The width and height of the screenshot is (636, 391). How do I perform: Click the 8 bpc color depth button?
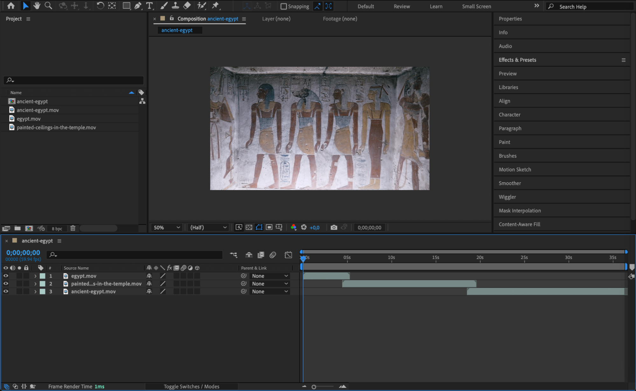57,228
